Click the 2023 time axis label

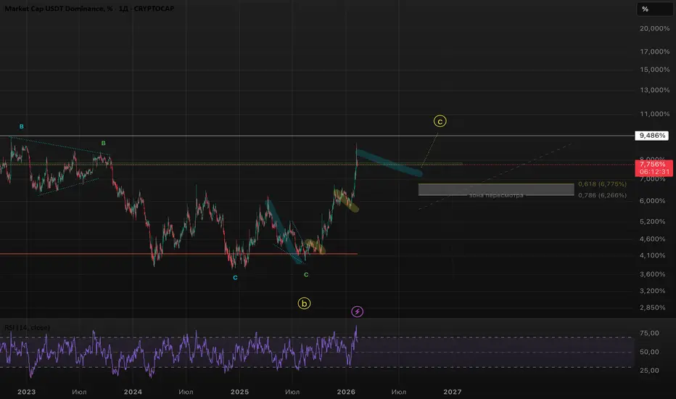tap(26, 392)
